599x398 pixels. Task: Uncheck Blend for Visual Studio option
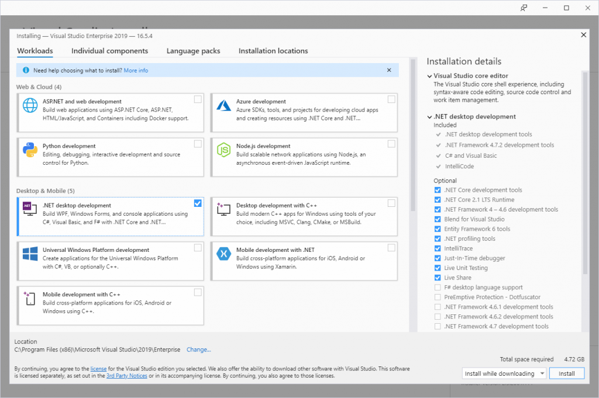pos(438,219)
